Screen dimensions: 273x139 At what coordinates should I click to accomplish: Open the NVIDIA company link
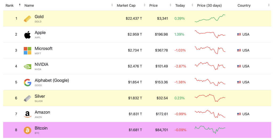click(41, 64)
